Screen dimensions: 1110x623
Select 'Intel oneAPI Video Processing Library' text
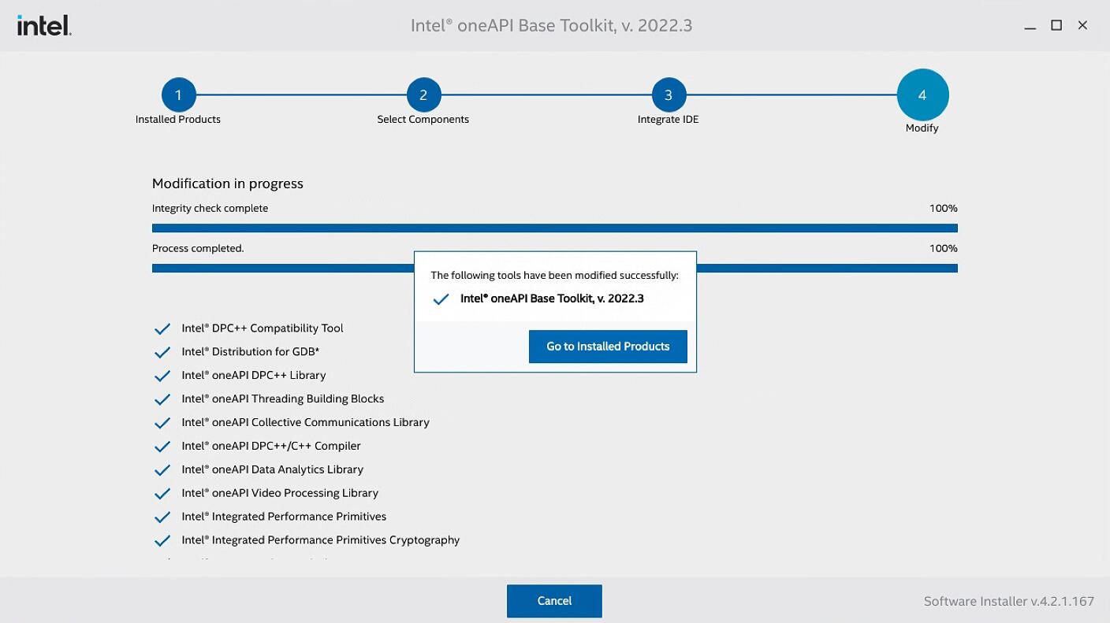(280, 494)
